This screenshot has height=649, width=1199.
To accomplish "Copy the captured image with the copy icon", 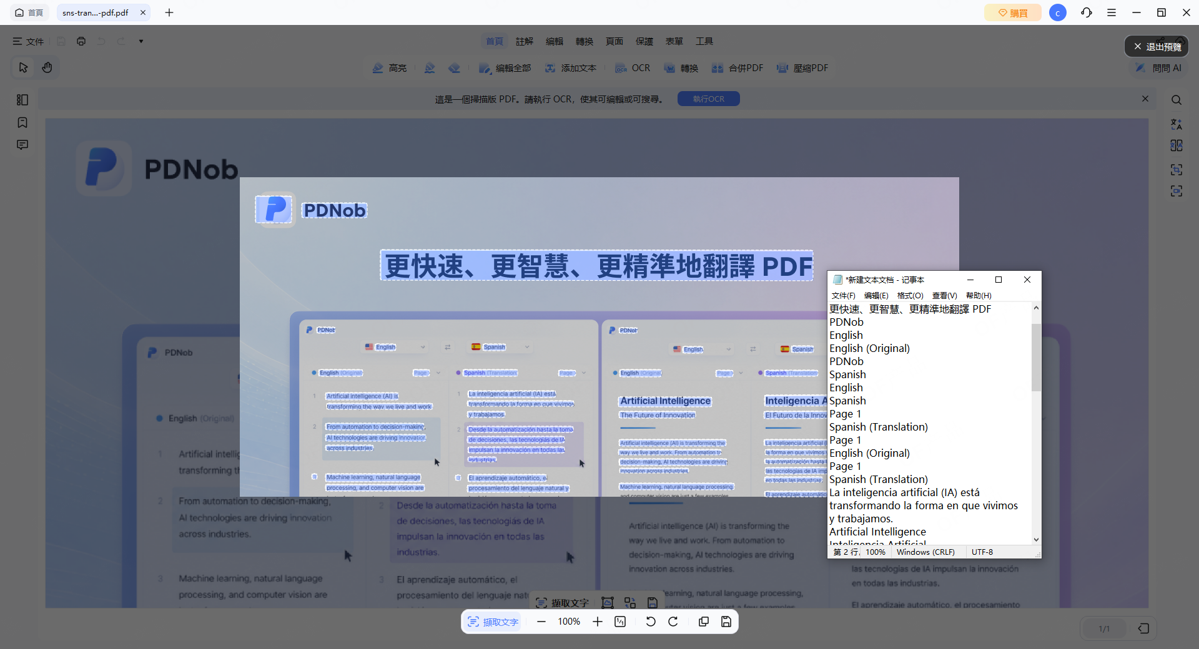I will point(704,622).
